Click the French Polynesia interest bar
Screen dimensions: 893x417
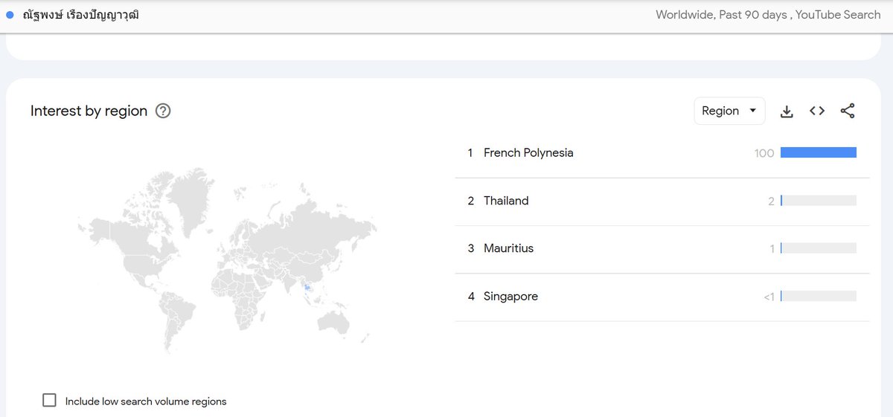[x=819, y=152]
